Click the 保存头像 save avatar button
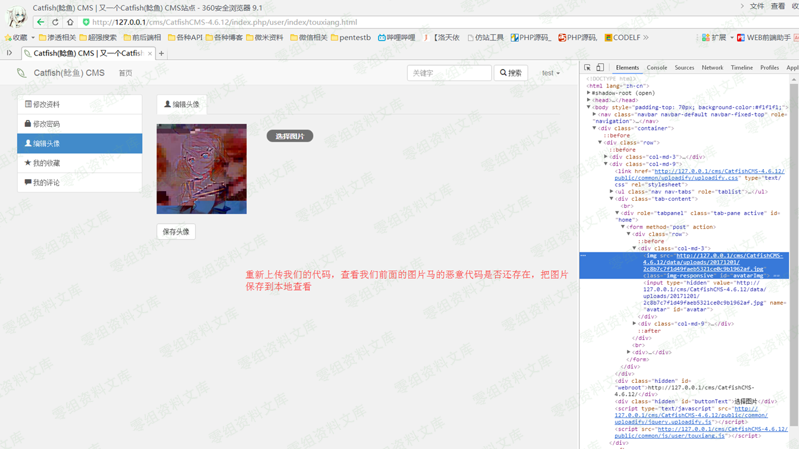 pyautogui.click(x=176, y=232)
